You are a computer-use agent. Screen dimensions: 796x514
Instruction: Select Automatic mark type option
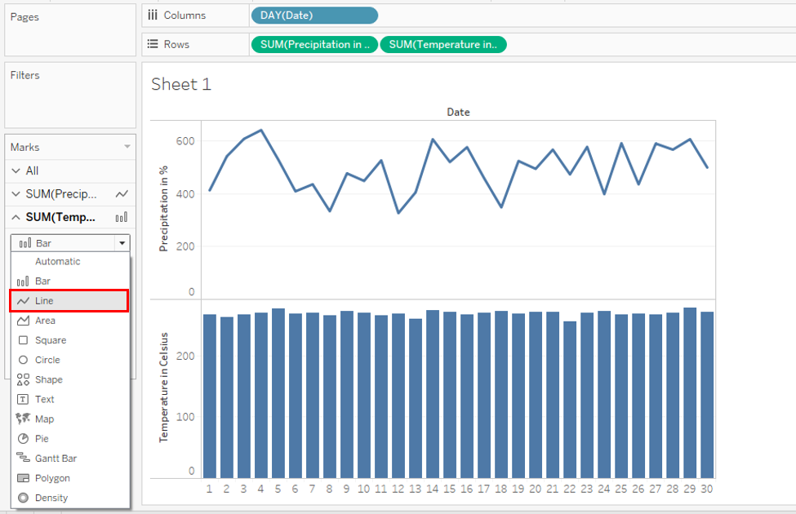tap(57, 262)
